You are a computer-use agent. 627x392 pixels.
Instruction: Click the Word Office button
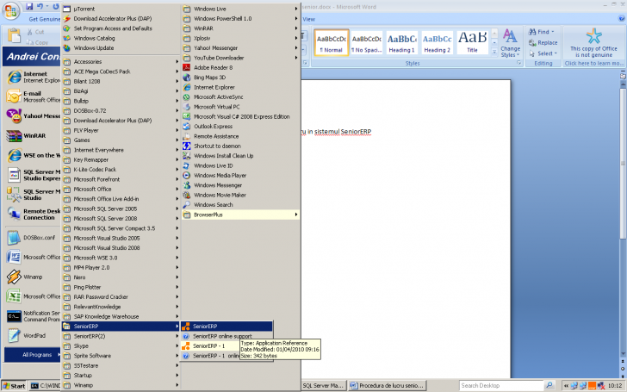11,11
